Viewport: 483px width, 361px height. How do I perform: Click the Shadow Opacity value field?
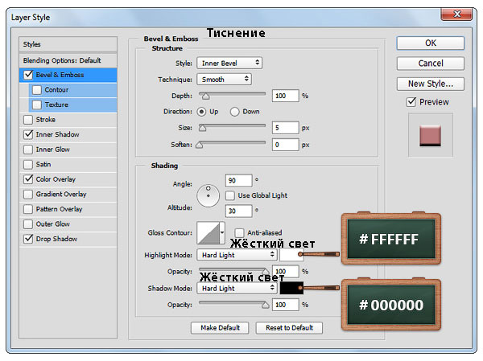click(285, 305)
